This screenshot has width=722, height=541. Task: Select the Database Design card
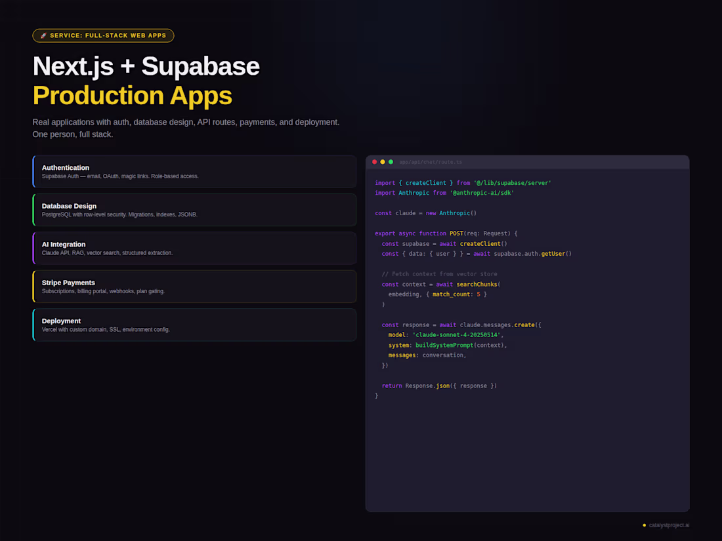click(194, 210)
